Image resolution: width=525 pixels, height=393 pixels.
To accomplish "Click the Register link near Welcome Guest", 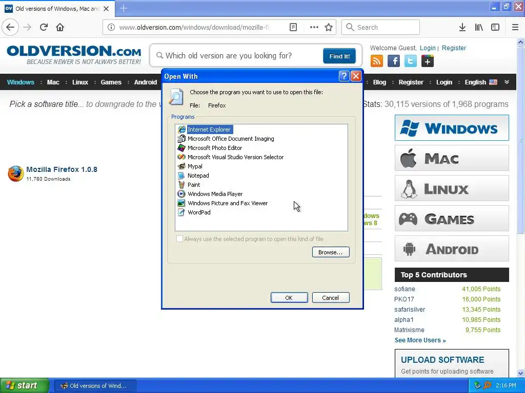I will (x=454, y=48).
